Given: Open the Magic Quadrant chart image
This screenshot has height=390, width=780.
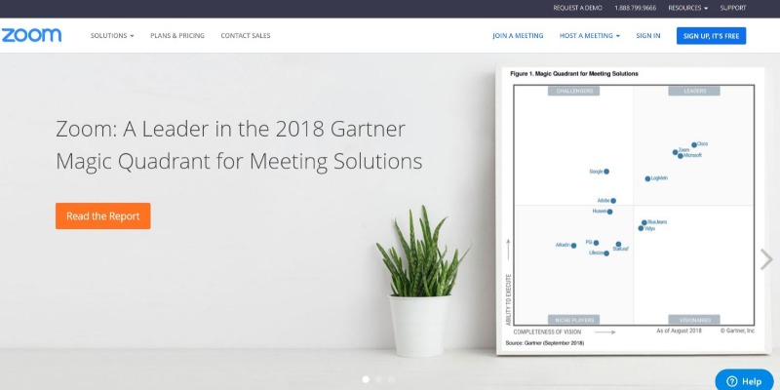Looking at the screenshot, I should pyautogui.click(x=633, y=210).
